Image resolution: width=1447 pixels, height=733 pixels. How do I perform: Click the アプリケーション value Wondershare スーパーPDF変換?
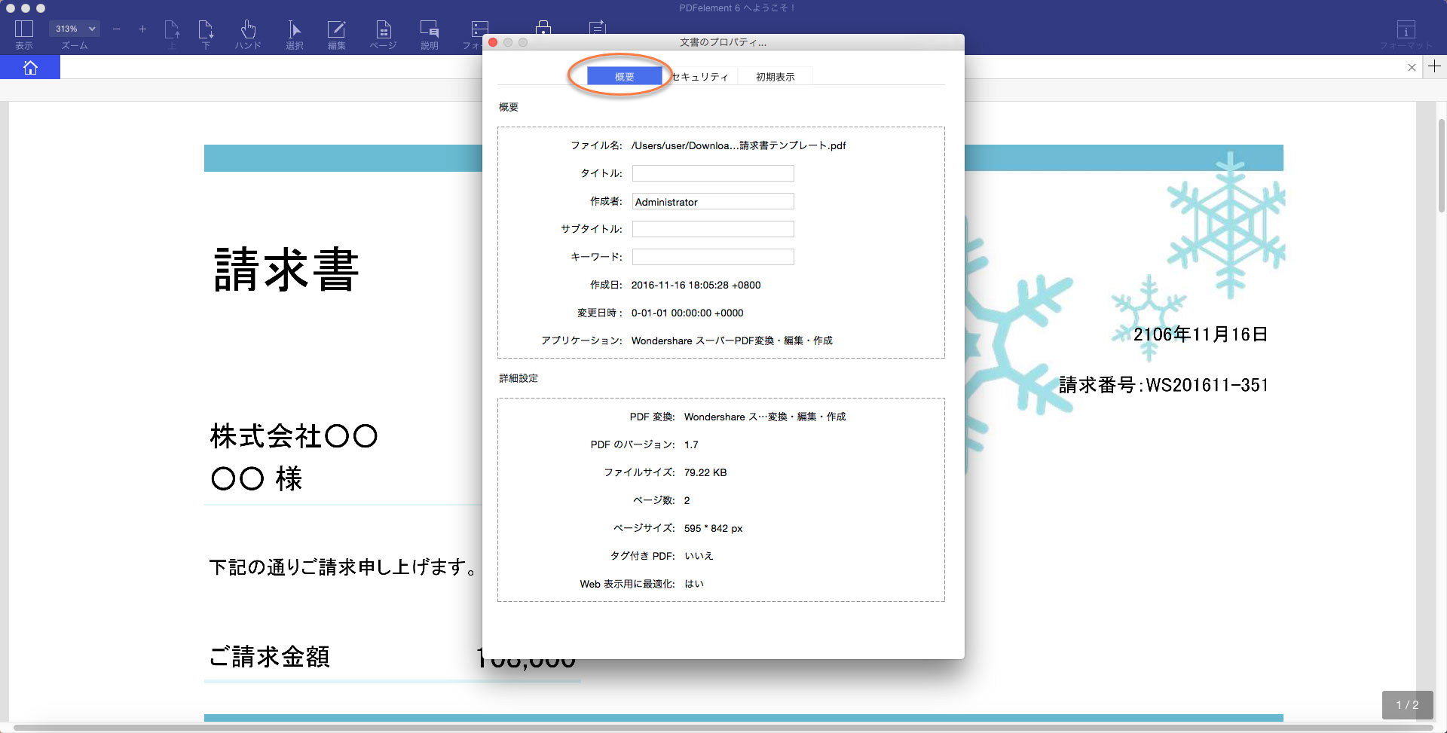tap(732, 341)
